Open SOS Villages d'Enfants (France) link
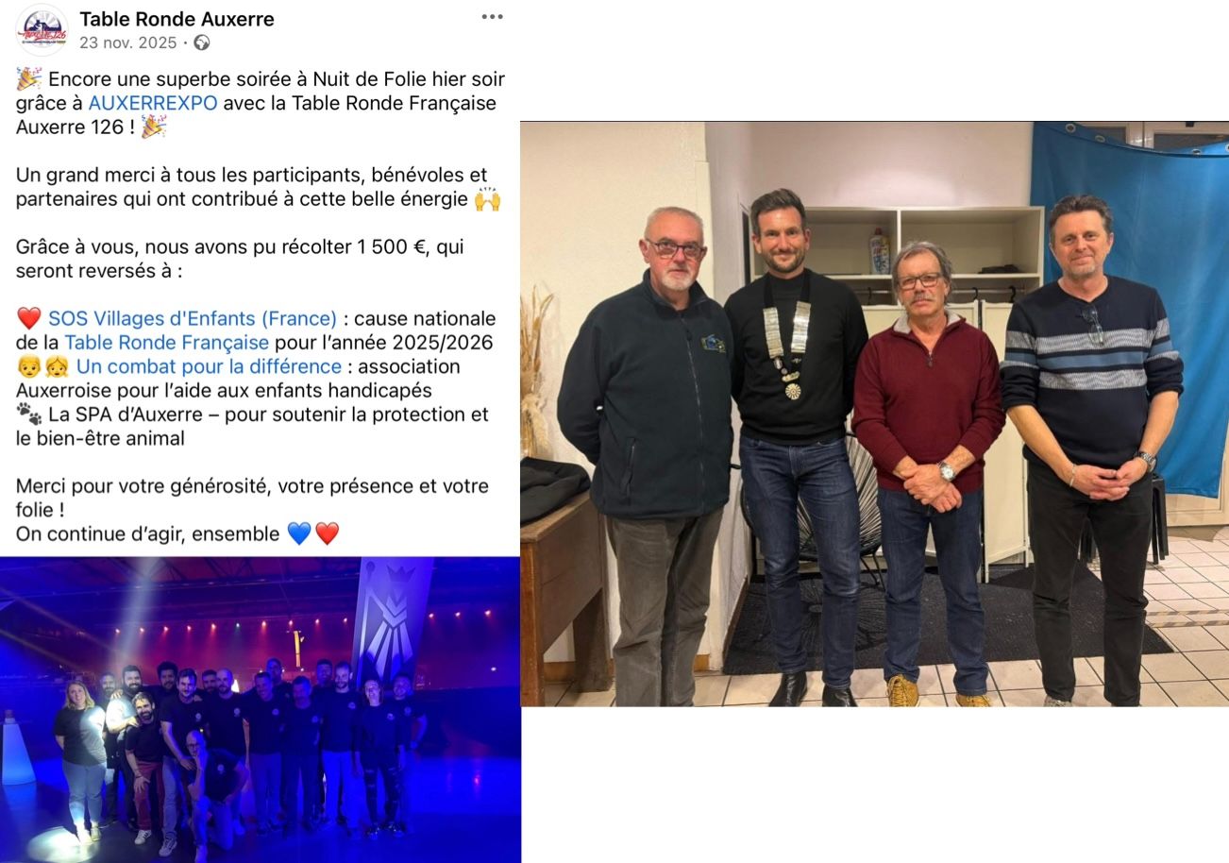Screen dimensions: 1229x863 193,318
